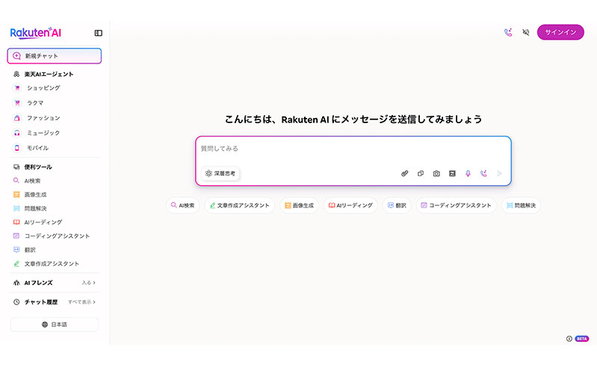Viewport: 597px width, 365px height.
Task: Click the send arrow icon
Action: point(500,173)
